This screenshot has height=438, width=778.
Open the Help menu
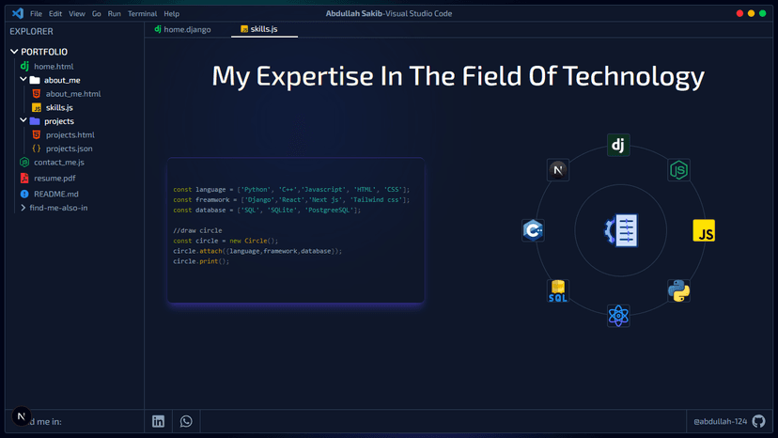pyautogui.click(x=172, y=14)
